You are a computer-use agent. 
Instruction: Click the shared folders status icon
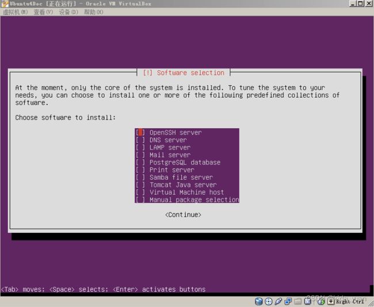point(298,301)
